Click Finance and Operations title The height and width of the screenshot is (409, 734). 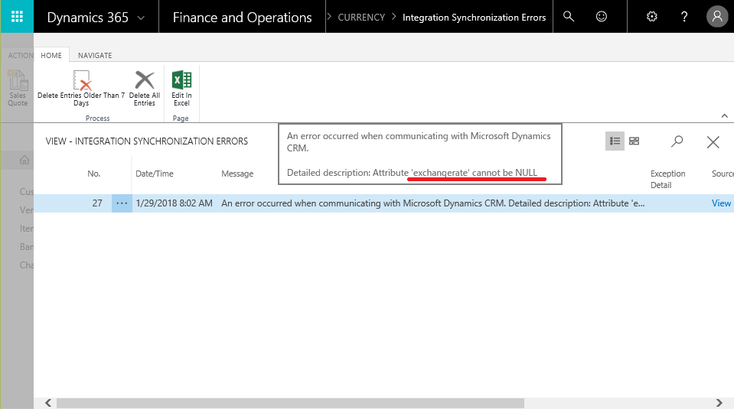[x=242, y=18]
